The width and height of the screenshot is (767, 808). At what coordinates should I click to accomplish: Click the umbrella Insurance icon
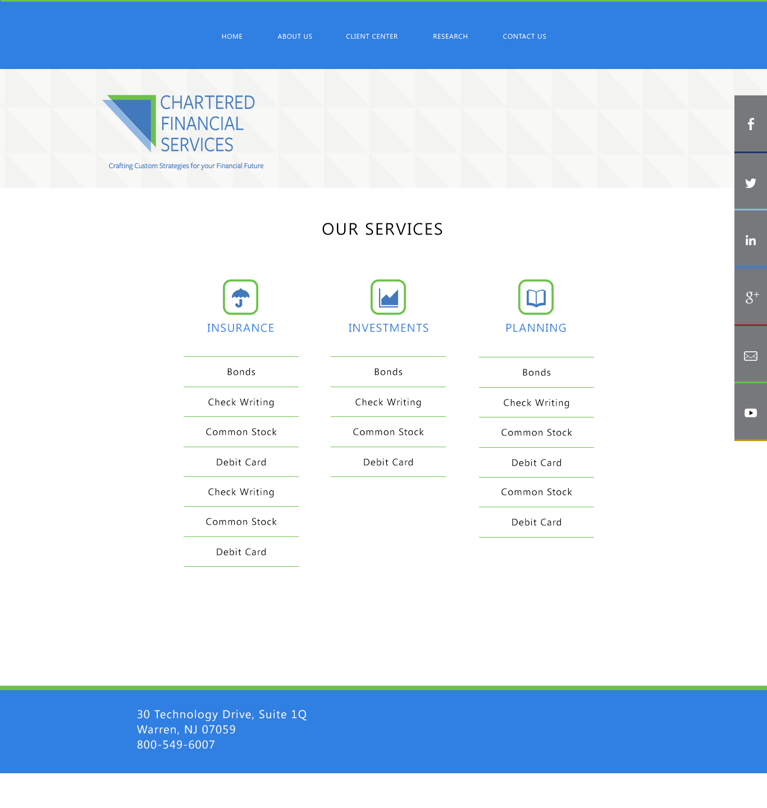point(240,297)
